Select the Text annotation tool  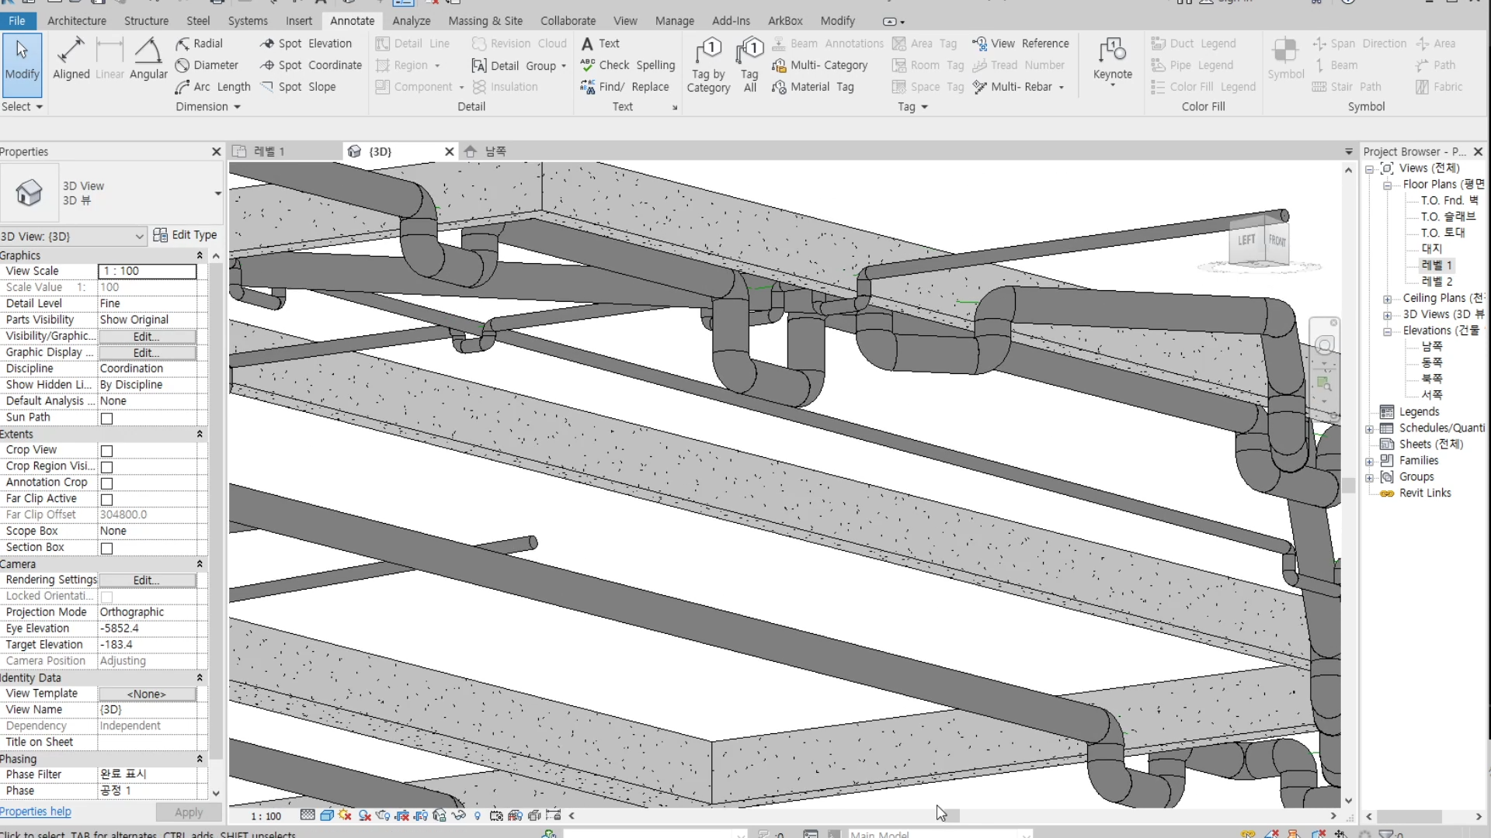pyautogui.click(x=601, y=43)
